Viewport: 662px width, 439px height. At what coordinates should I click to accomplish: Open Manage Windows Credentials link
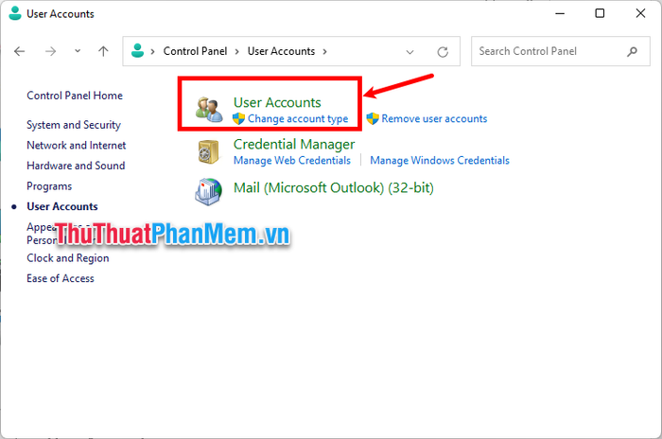pos(439,161)
